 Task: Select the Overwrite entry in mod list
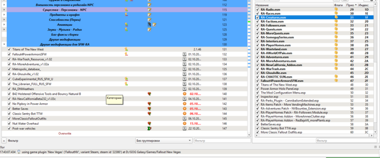[x=65, y=133]
